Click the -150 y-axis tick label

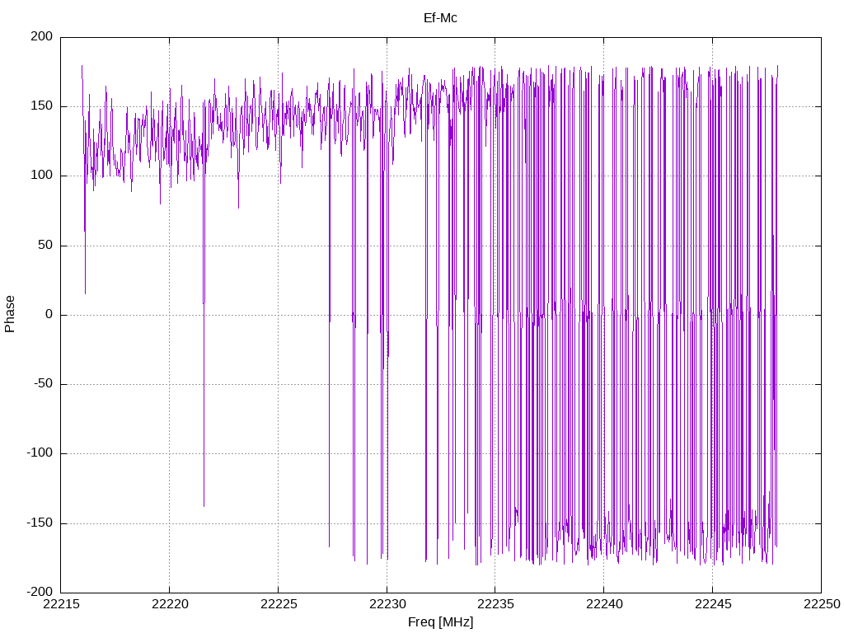pyautogui.click(x=40, y=523)
